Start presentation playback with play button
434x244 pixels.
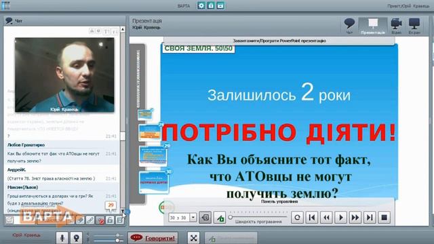coord(340,218)
